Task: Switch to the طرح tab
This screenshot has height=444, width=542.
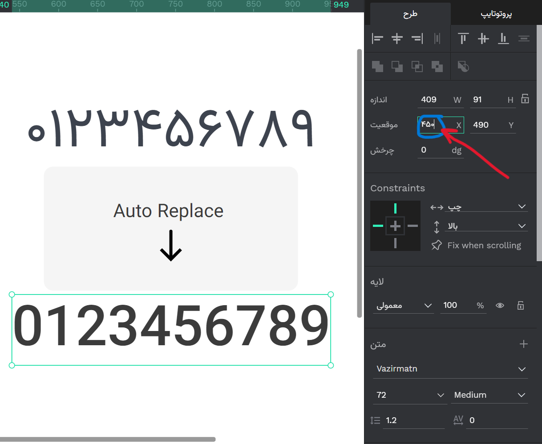Action: 410,14
